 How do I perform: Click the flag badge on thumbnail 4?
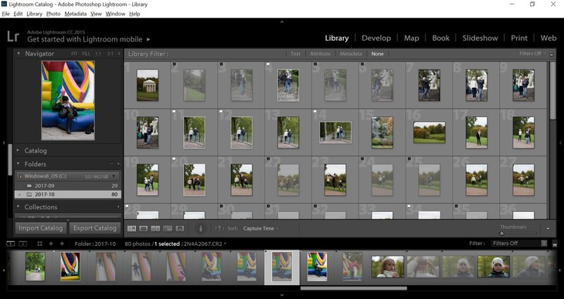pyautogui.click(x=268, y=64)
